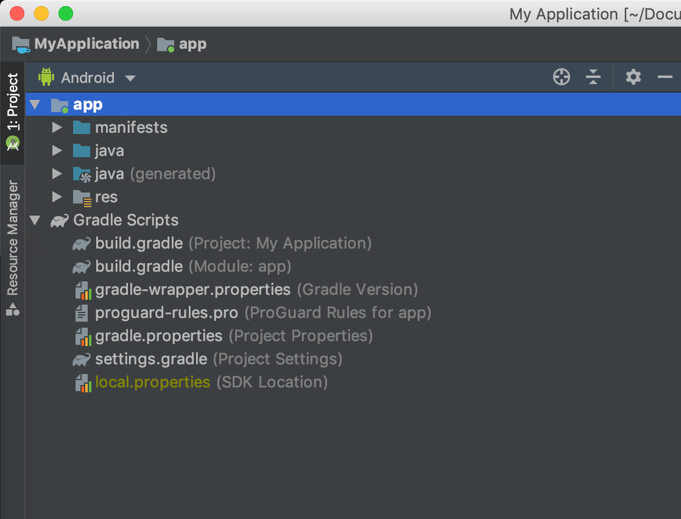Expand the manifests folder
This screenshot has height=519, width=681.
tap(57, 128)
